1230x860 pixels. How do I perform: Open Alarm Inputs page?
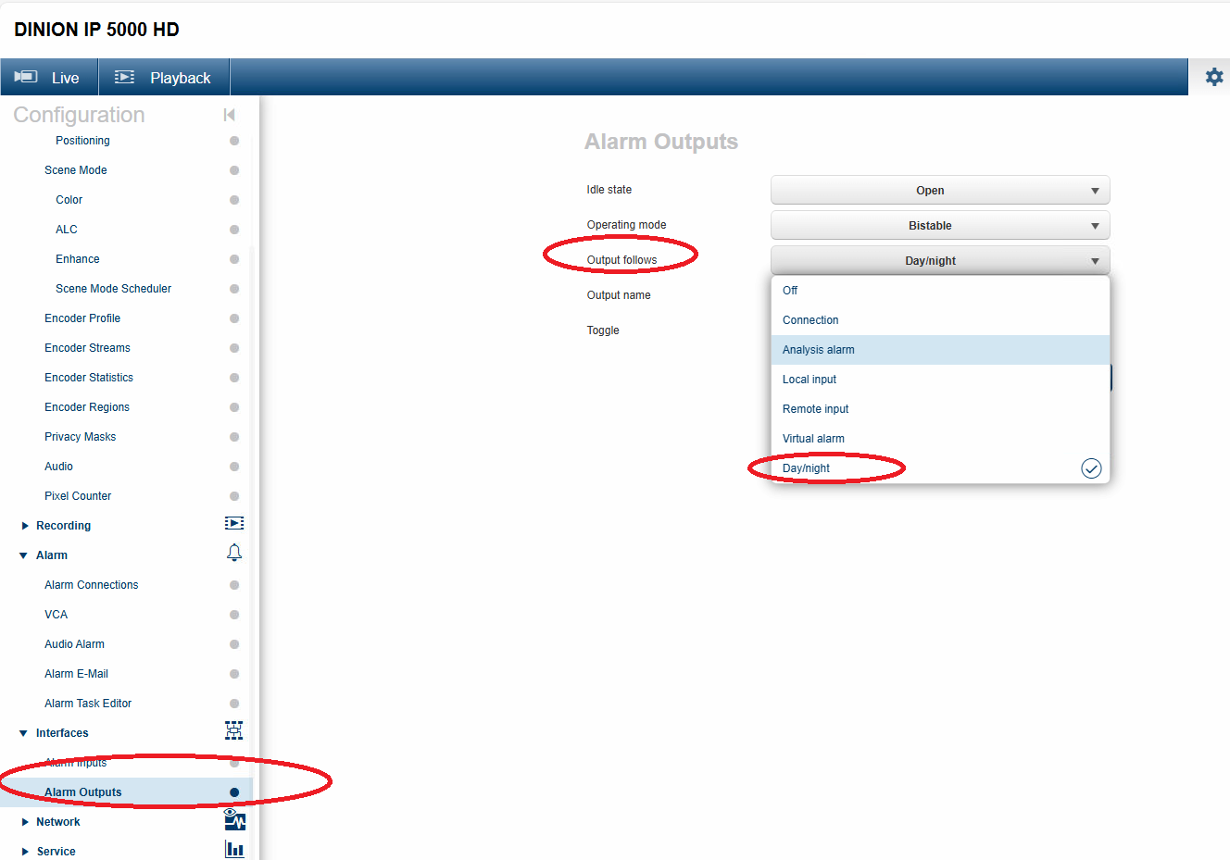point(76,763)
